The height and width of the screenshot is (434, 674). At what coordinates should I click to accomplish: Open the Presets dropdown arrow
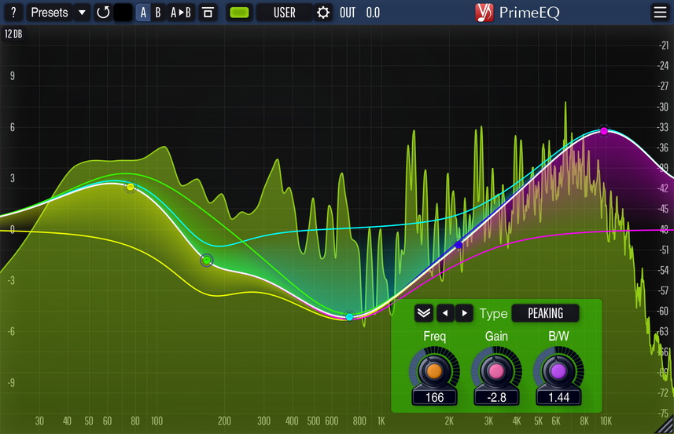(82, 13)
